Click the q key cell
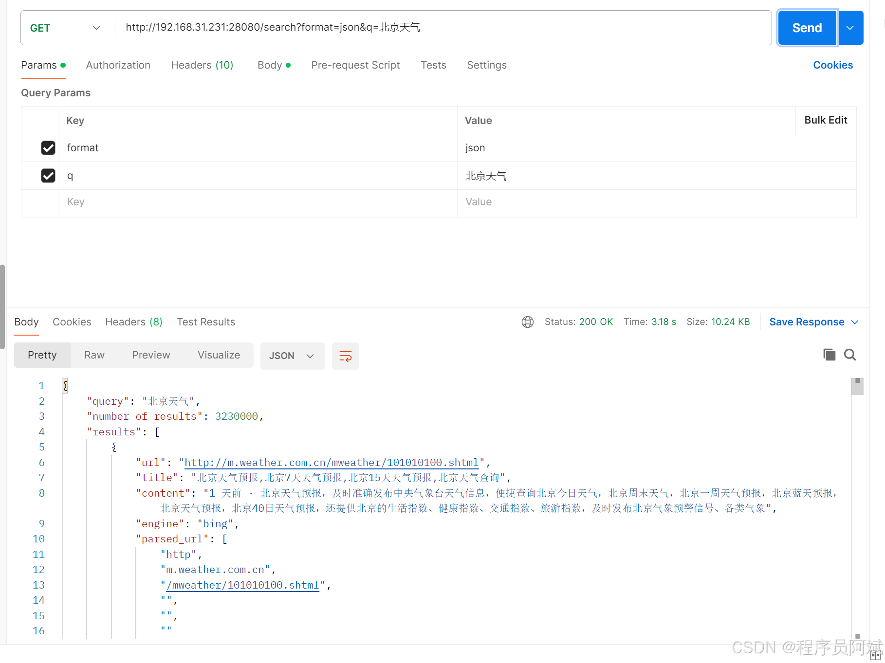Viewport: 885px width, 663px height. pos(258,176)
